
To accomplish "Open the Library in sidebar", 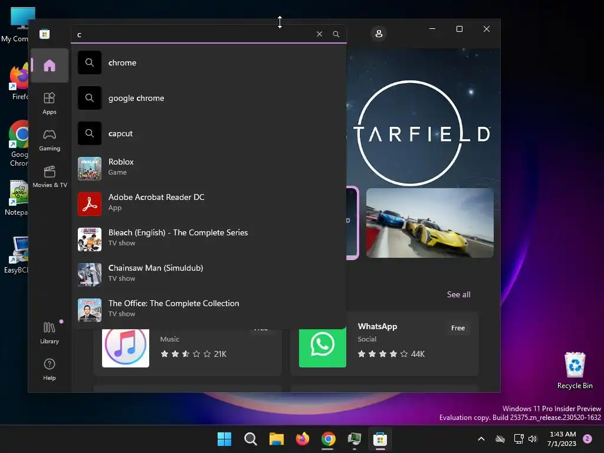I will click(50, 333).
